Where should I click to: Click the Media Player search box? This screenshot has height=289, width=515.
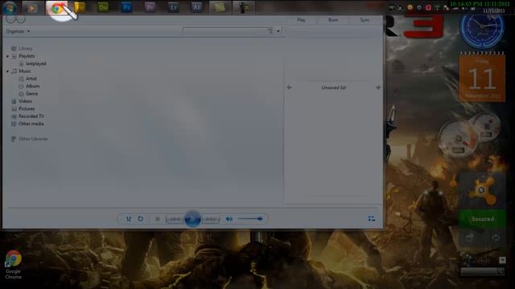pos(225,31)
